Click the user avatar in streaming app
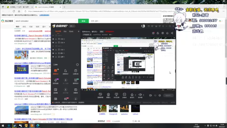The height and width of the screenshot is (128, 227). tap(143, 26)
